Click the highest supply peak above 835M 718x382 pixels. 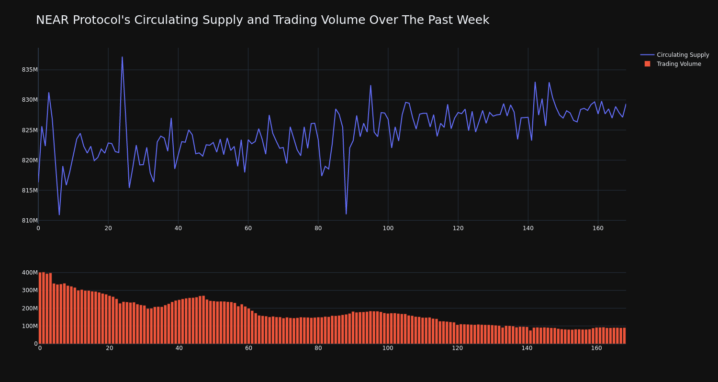[x=122, y=57]
